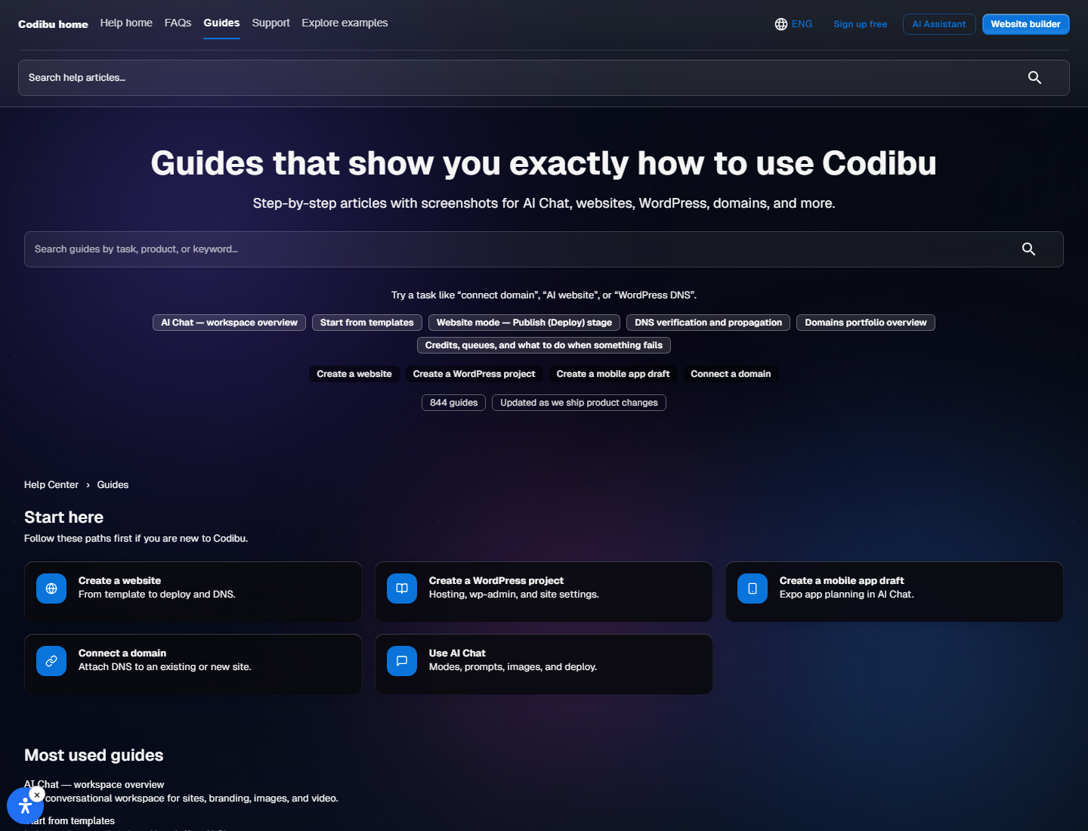This screenshot has width=1088, height=831.
Task: Go to Codibu home
Action: click(53, 24)
